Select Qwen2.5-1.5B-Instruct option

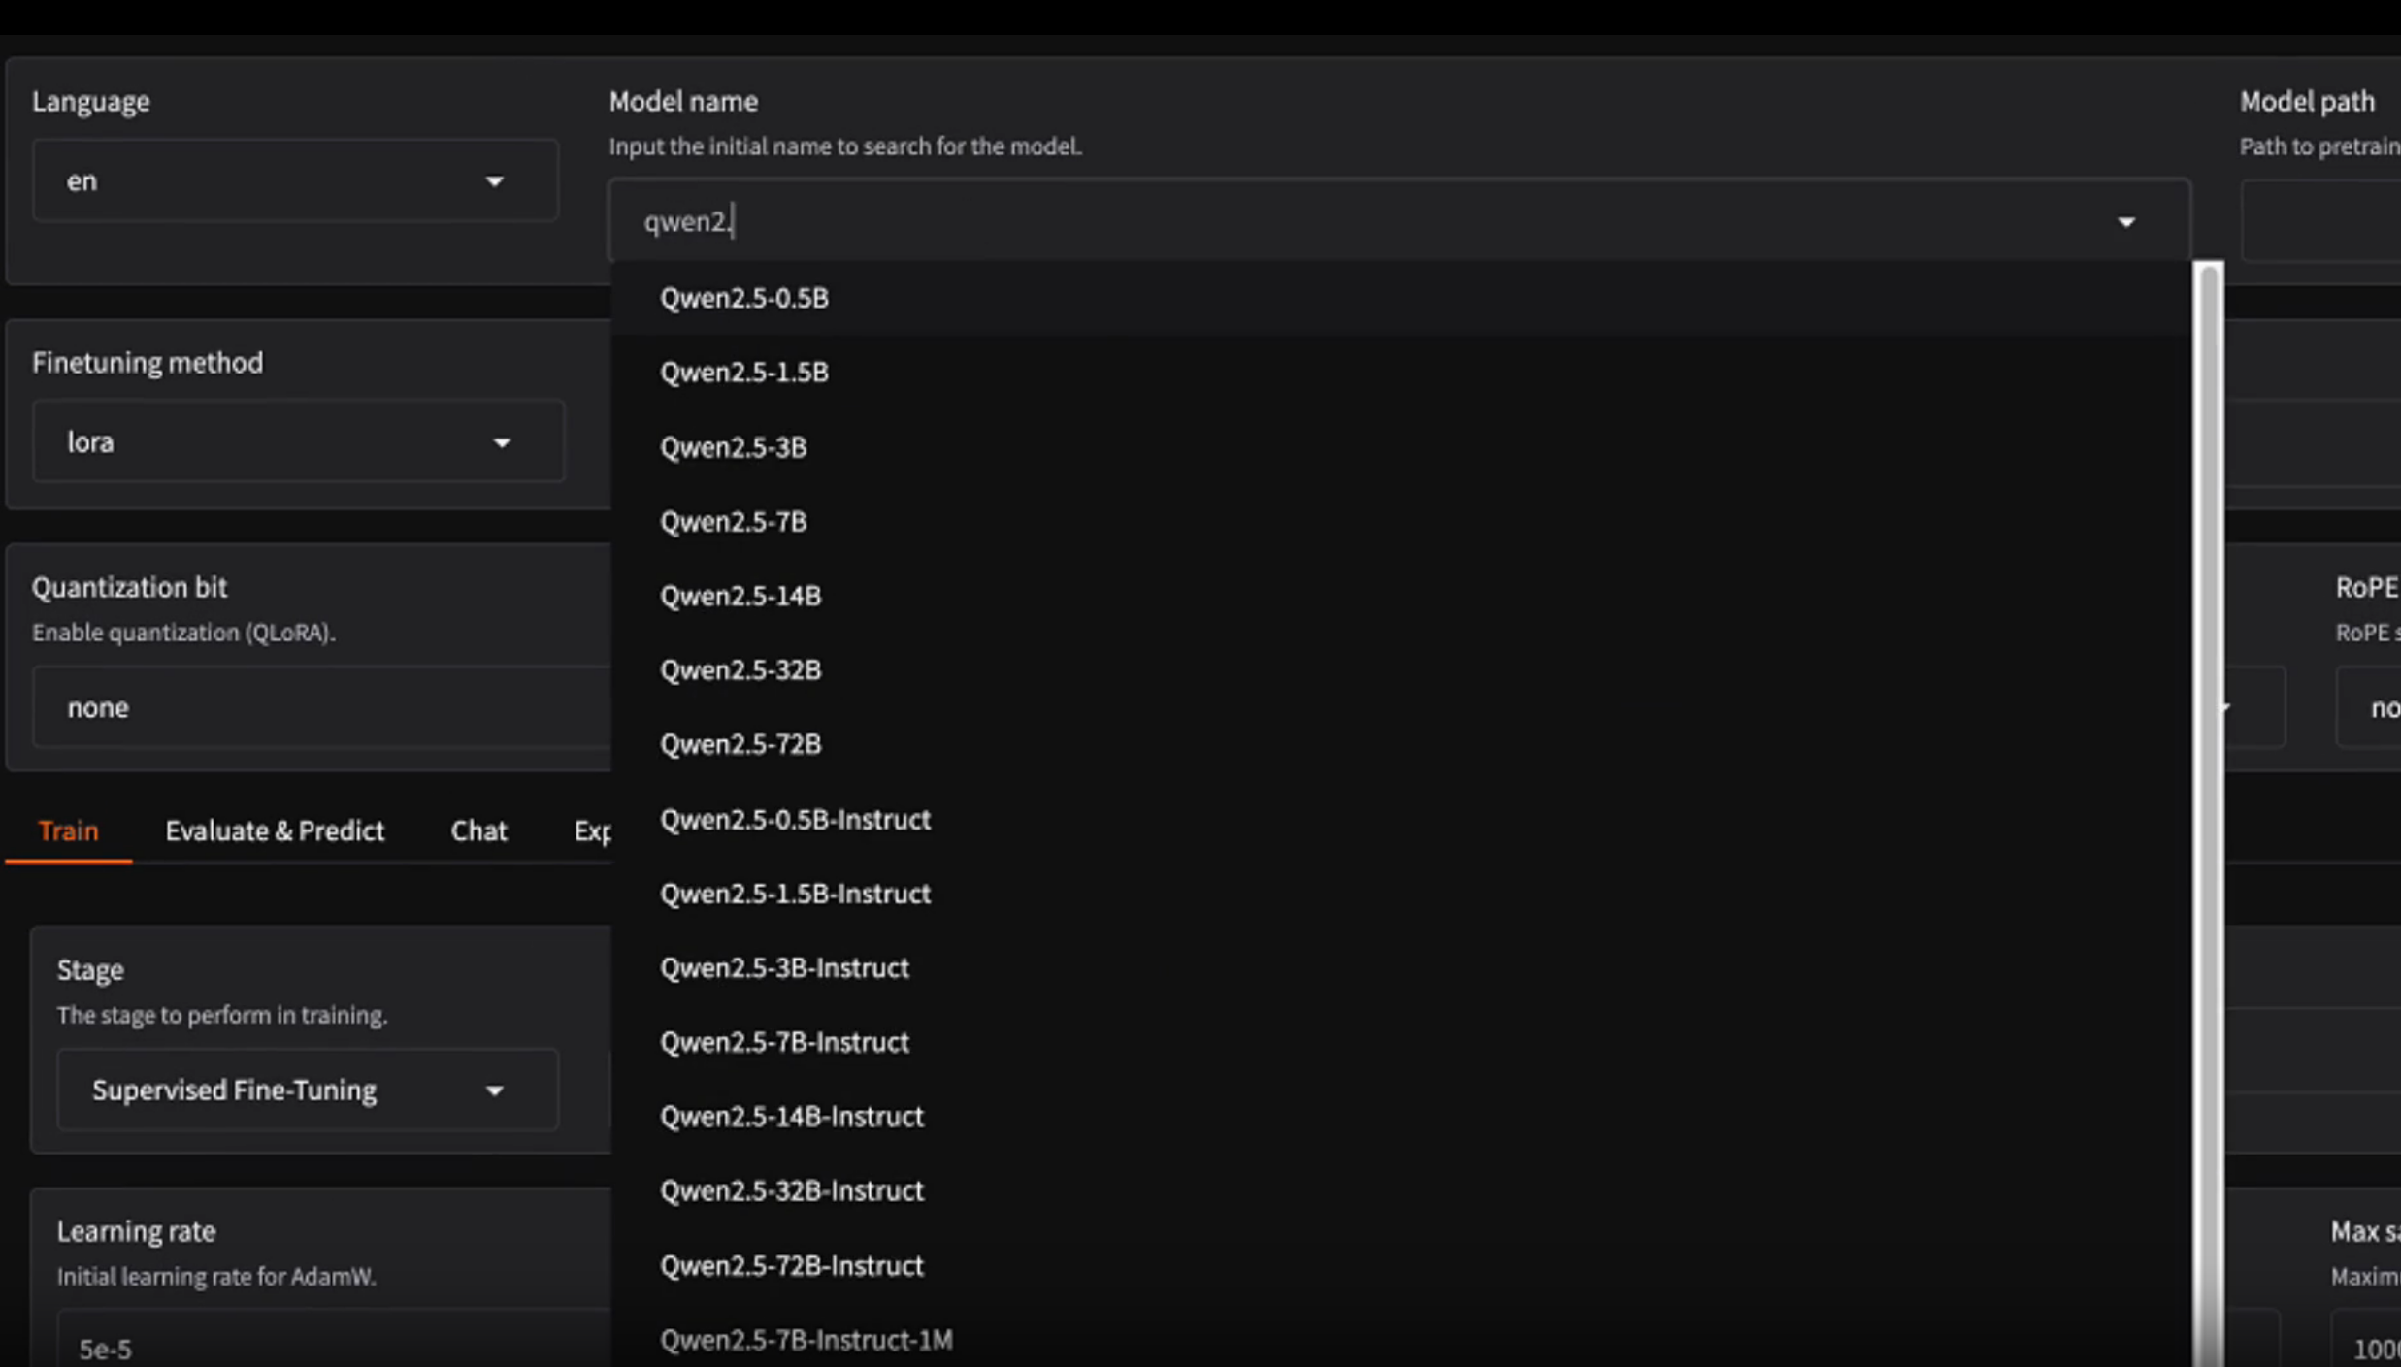pyautogui.click(x=1400, y=894)
